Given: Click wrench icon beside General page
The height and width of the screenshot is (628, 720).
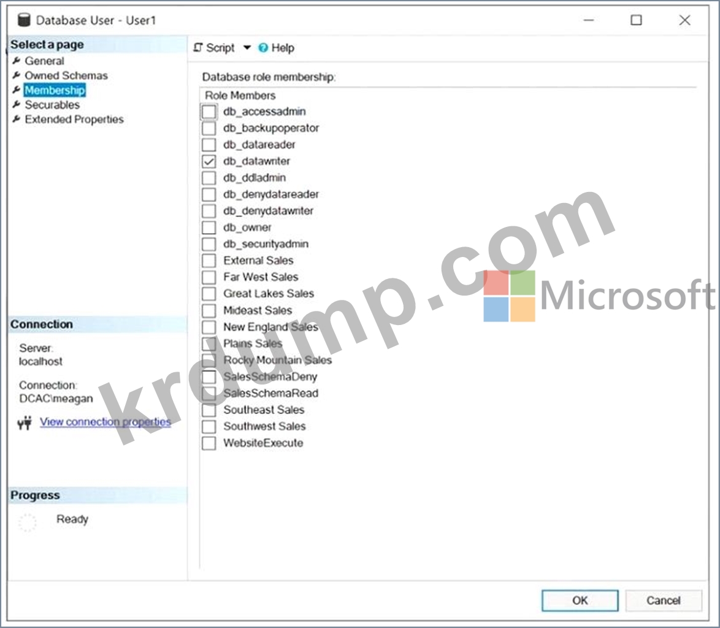Looking at the screenshot, I should click(17, 61).
